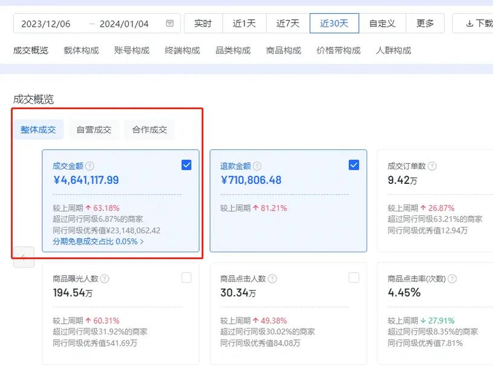Uncheck the 成交金额 card checkbox

(x=186, y=165)
